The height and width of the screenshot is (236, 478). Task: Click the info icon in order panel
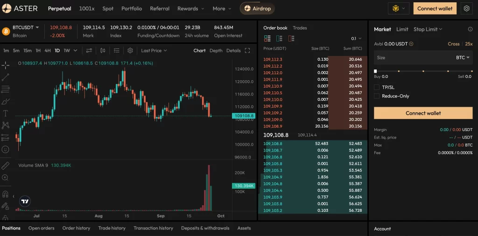pos(470,29)
